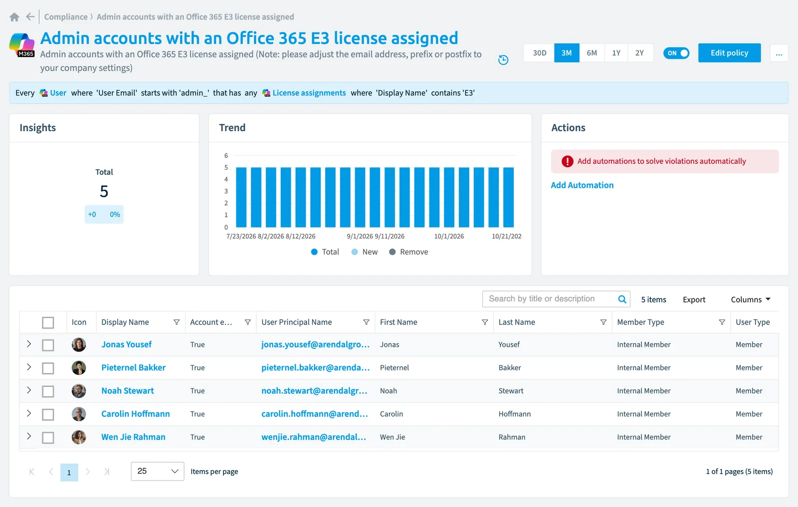Open the more options ellipsis menu
The width and height of the screenshot is (798, 507).
tap(779, 53)
